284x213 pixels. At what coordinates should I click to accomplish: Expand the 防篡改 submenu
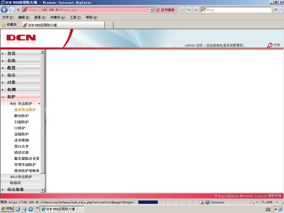click(21, 183)
